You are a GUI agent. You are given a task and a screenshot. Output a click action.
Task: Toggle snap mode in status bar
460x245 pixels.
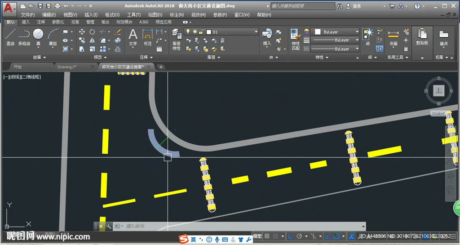[x=276, y=236]
